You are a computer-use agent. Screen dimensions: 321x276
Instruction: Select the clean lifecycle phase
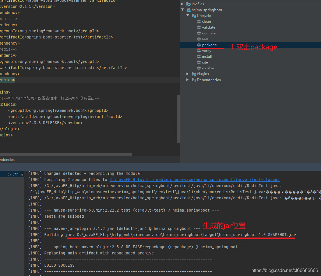pyautogui.click(x=206, y=22)
